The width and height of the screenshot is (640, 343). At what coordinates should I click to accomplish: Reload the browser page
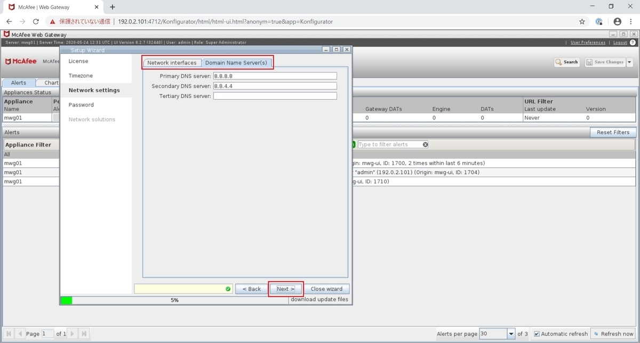coord(36,21)
